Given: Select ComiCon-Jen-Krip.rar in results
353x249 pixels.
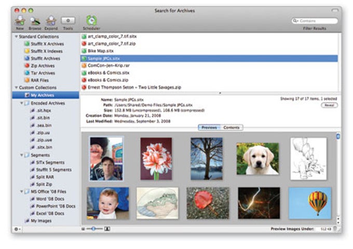Looking at the screenshot, I should [209, 65].
